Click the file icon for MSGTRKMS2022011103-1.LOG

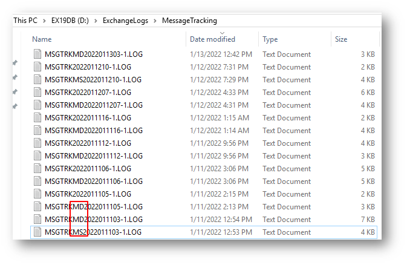37,232
